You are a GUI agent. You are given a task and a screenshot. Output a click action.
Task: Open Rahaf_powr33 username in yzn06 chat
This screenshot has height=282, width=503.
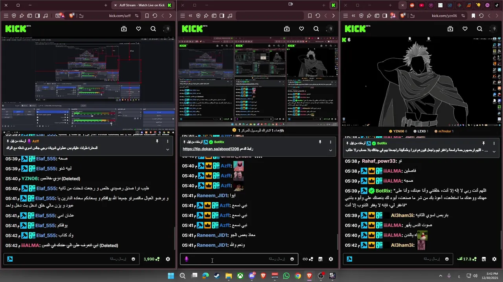379,161
